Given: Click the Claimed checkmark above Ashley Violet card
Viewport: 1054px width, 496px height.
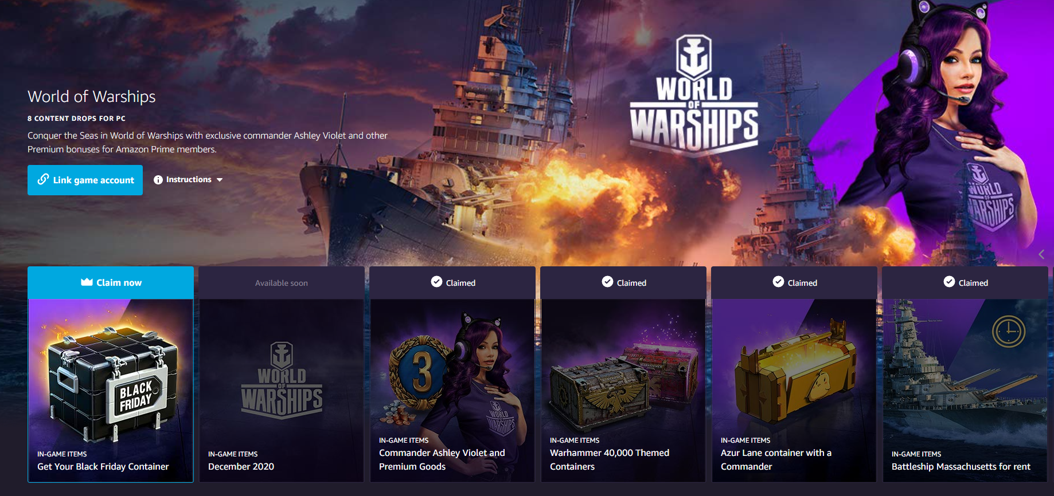Looking at the screenshot, I should click(x=436, y=282).
